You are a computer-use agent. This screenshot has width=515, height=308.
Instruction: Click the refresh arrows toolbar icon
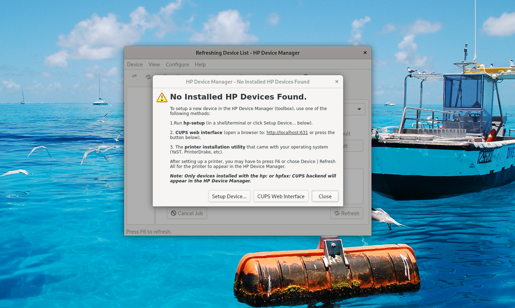(x=148, y=77)
